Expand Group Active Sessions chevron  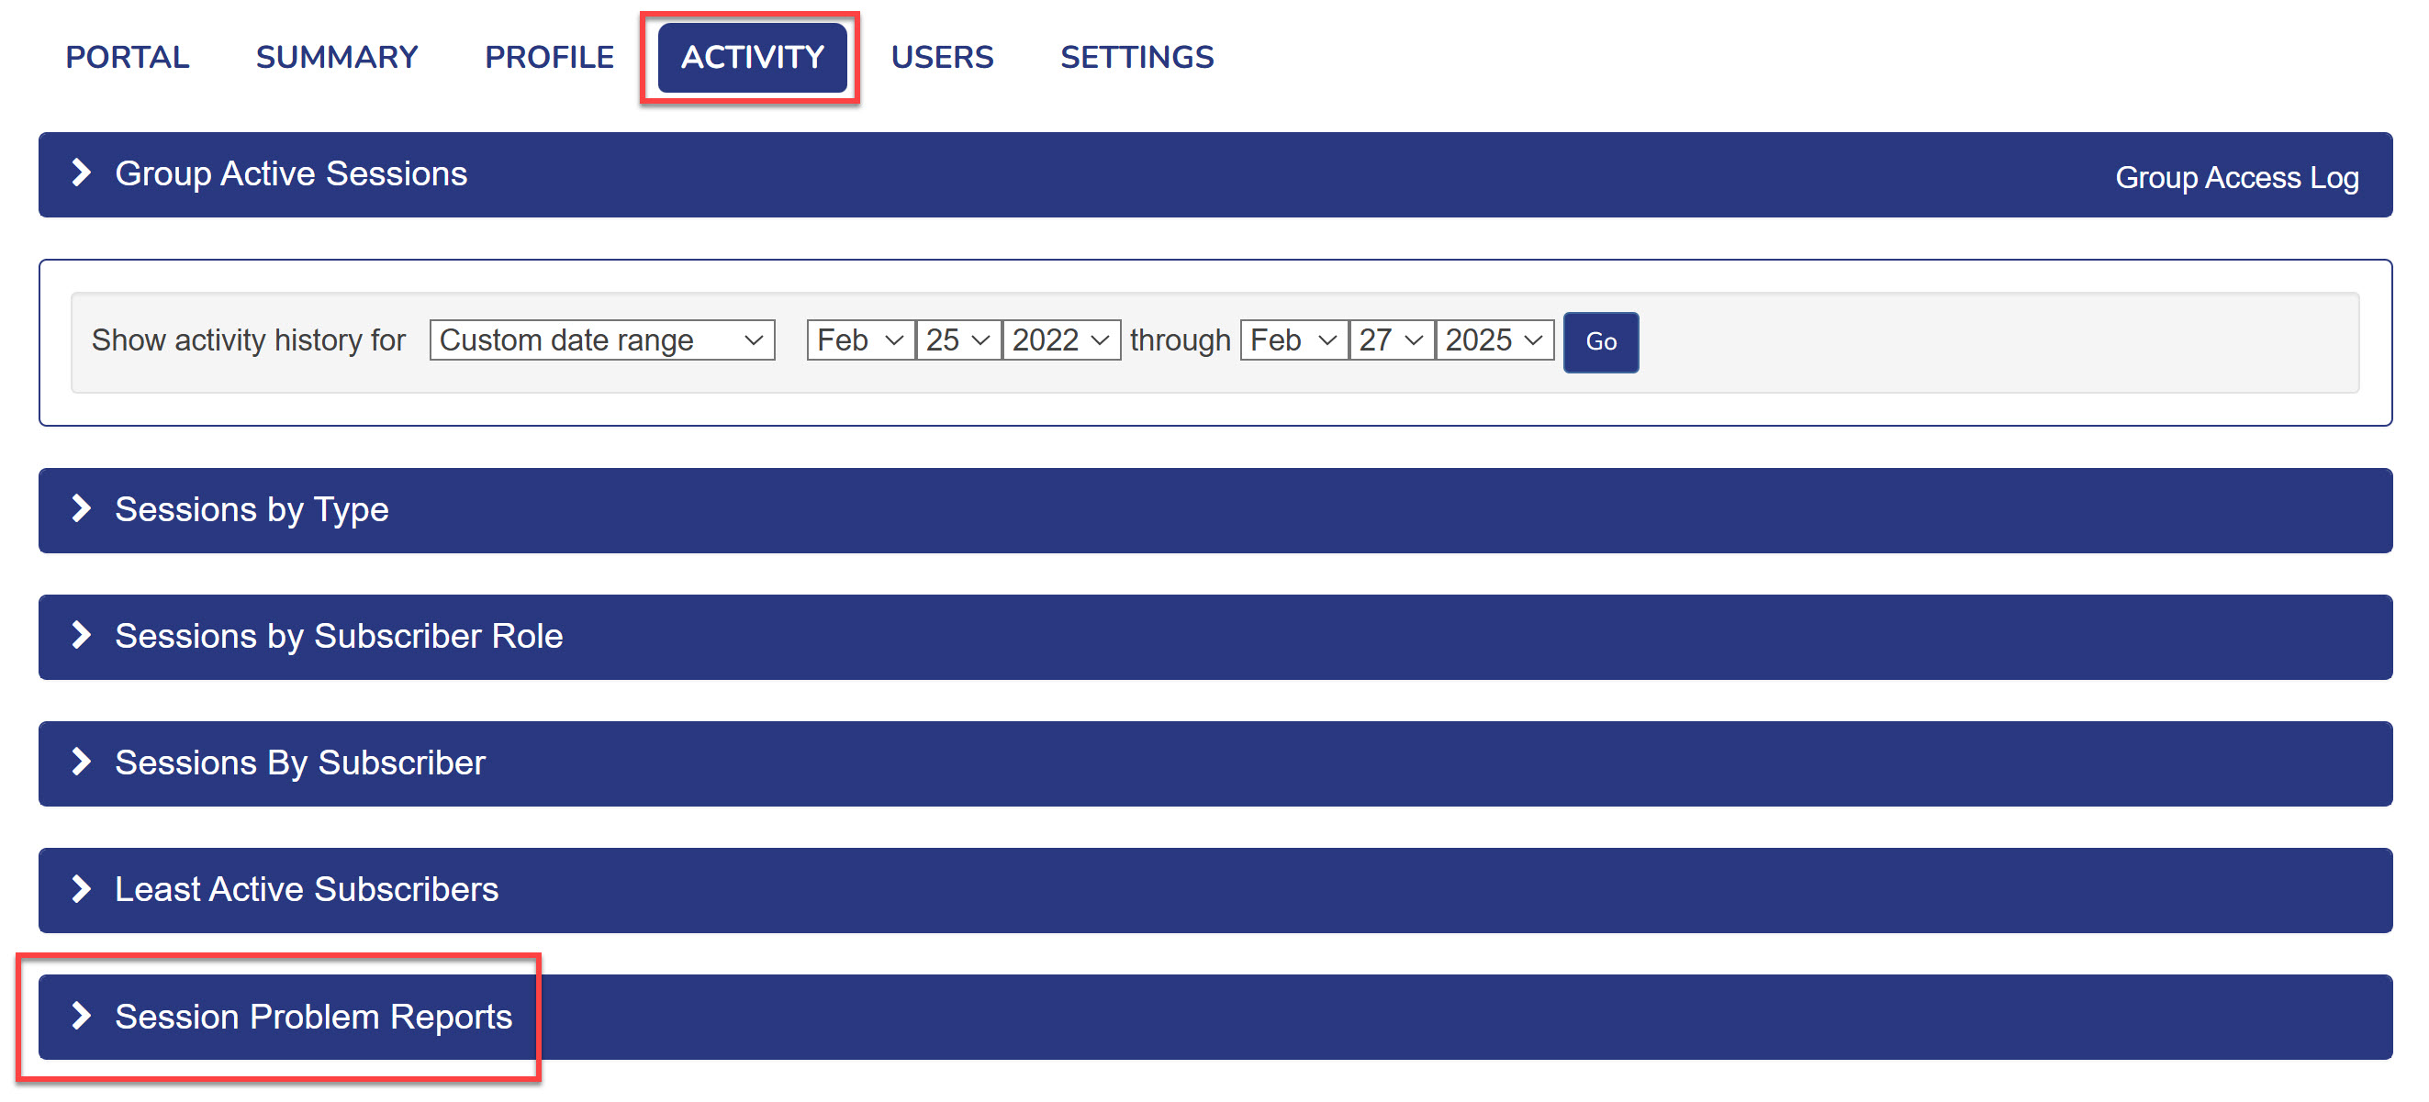81,173
